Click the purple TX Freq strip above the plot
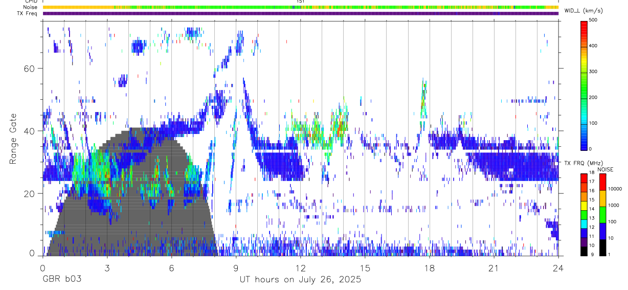 point(300,13)
